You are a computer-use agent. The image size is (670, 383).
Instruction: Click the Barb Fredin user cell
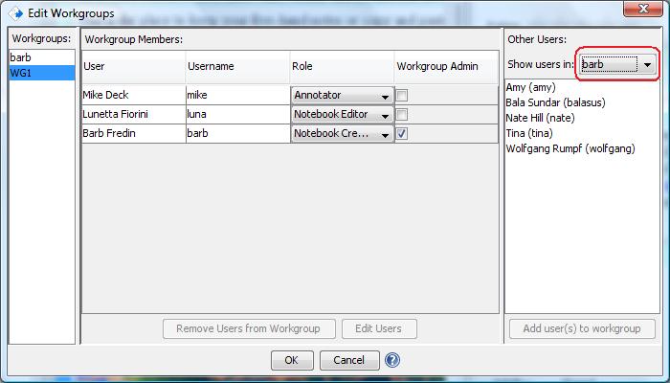133,133
